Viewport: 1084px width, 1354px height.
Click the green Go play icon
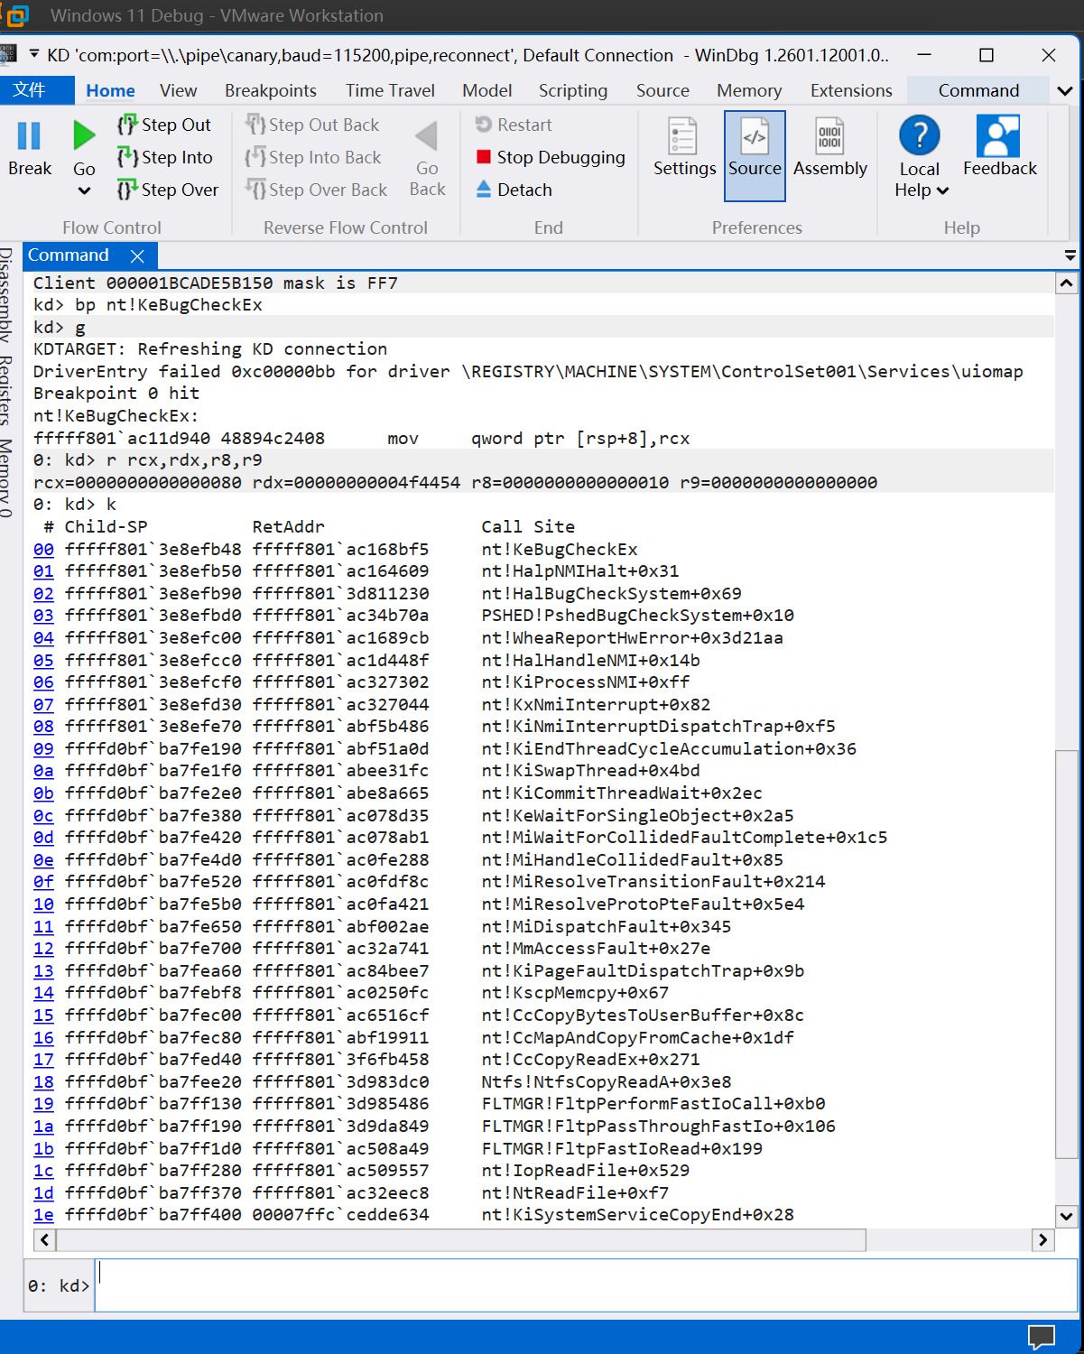tap(84, 135)
